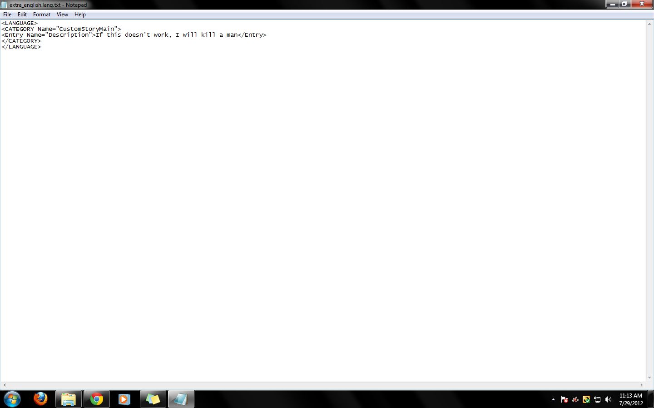Click the network connection tray icon
The height and width of the screenshot is (408, 654).
coord(597,399)
